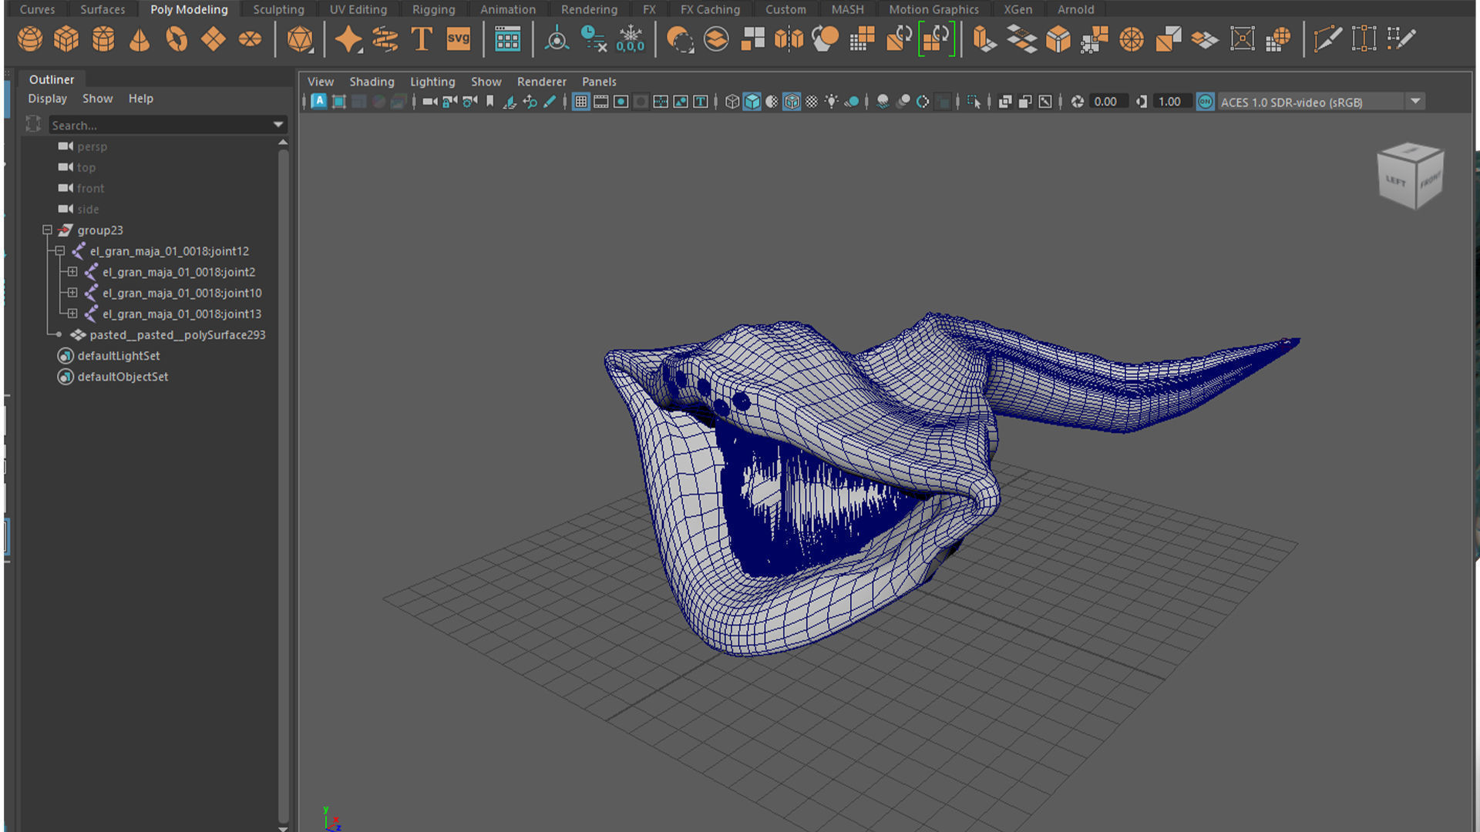Click the bevel cube shelf icon
Viewport: 1480px width, 832px height.
coord(1058,39)
